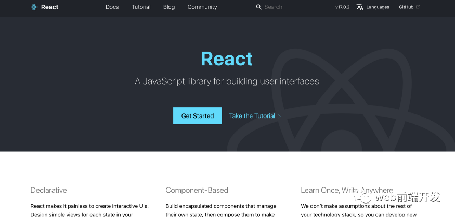Image resolution: width=455 pixels, height=217 pixels.
Task: Visit the GitHub link in header
Action: pyautogui.click(x=406, y=7)
